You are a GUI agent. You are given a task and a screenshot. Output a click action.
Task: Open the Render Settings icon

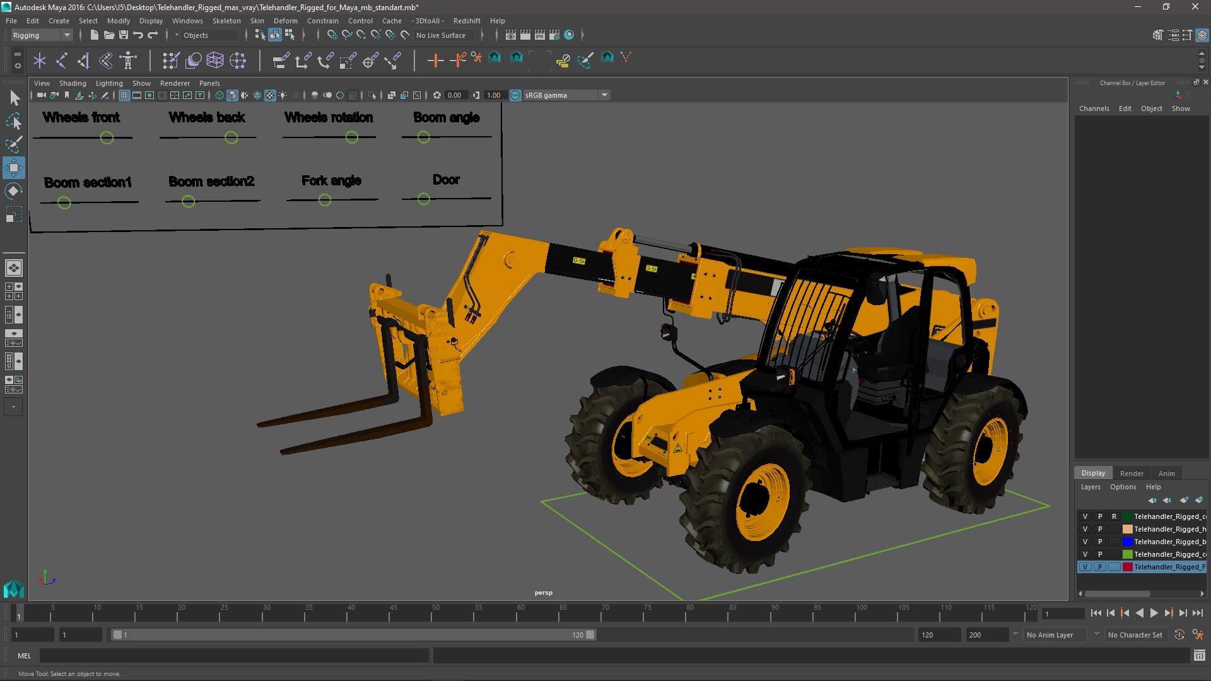point(554,35)
